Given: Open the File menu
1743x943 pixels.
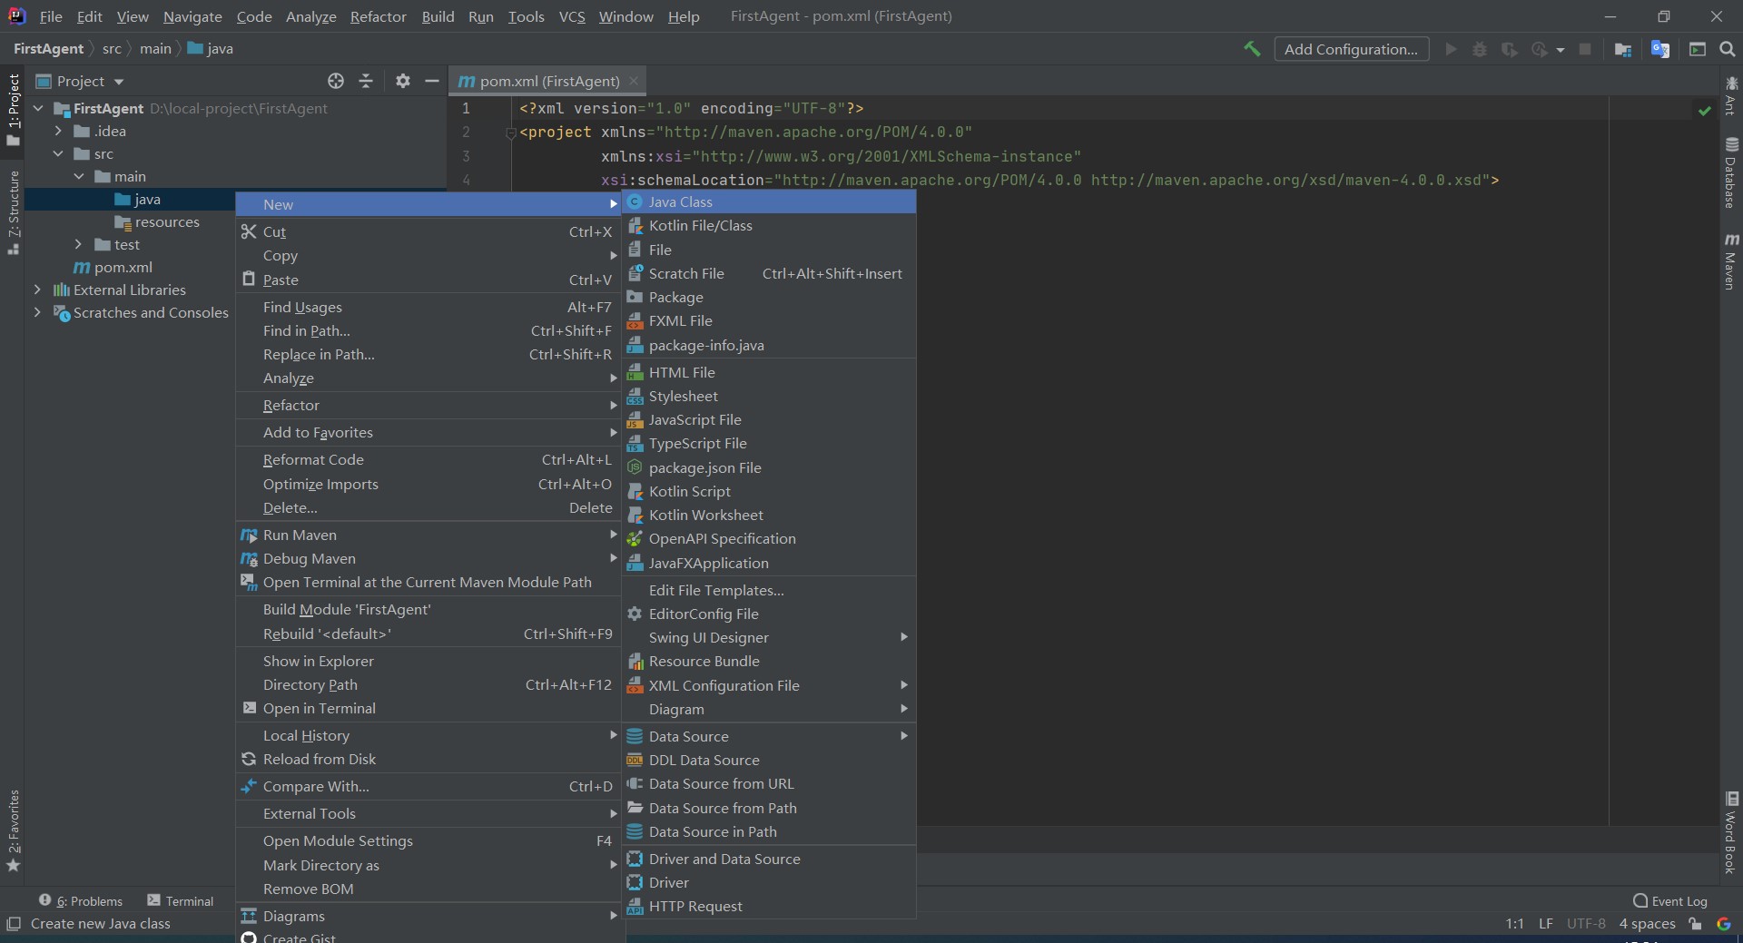Looking at the screenshot, I should click(51, 16).
